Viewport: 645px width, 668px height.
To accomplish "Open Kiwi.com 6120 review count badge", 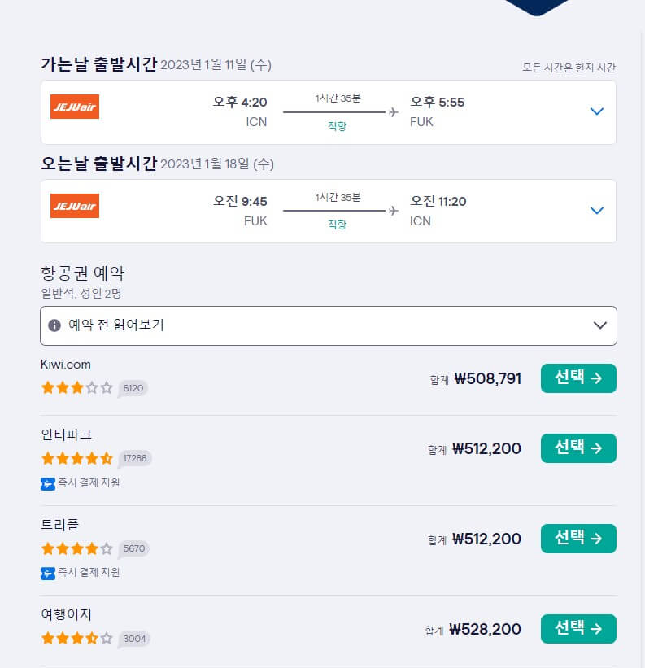I will coord(133,388).
